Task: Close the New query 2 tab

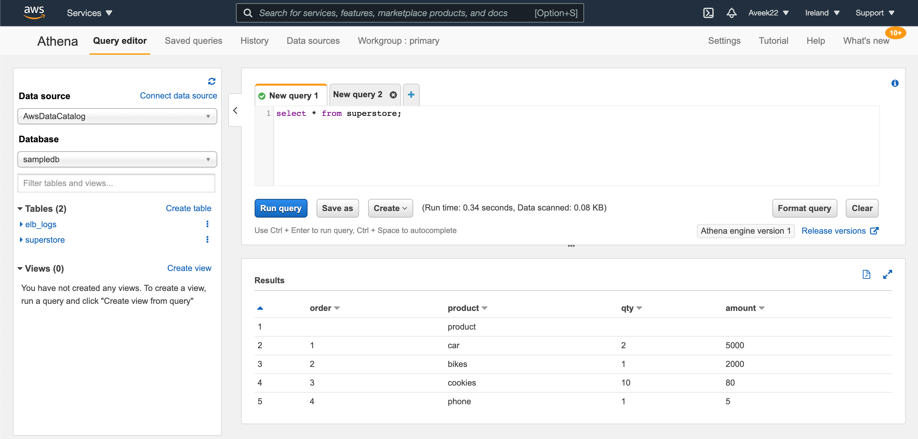Action: pos(393,94)
